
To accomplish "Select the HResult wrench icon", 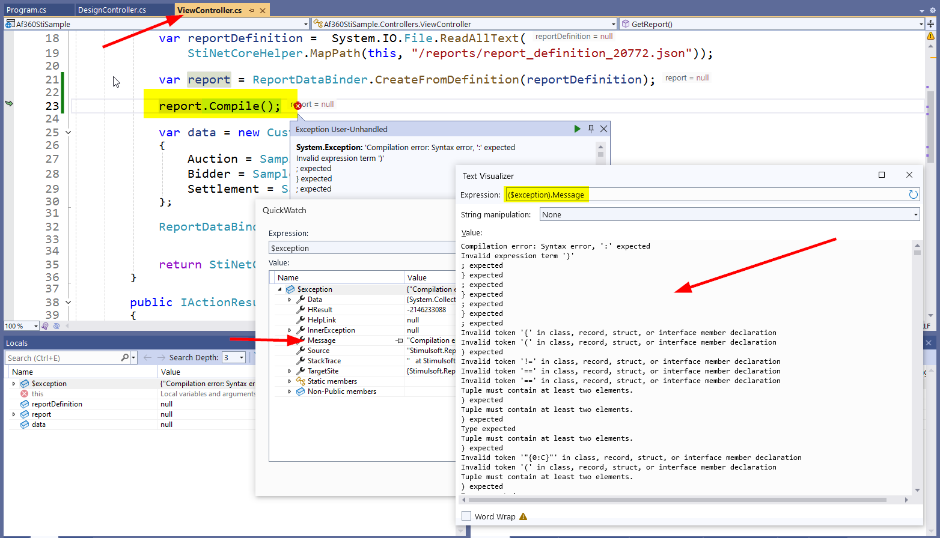I will [301, 310].
